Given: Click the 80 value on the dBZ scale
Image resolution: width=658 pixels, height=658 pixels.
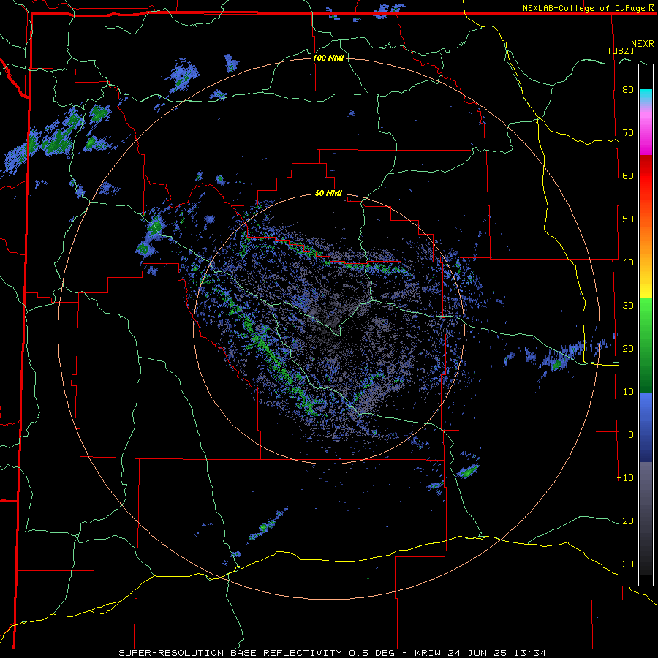Looking at the screenshot, I should pos(628,90).
